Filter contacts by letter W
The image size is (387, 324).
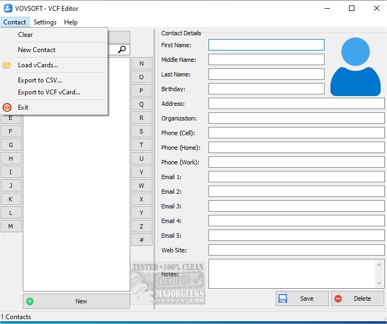[142, 186]
